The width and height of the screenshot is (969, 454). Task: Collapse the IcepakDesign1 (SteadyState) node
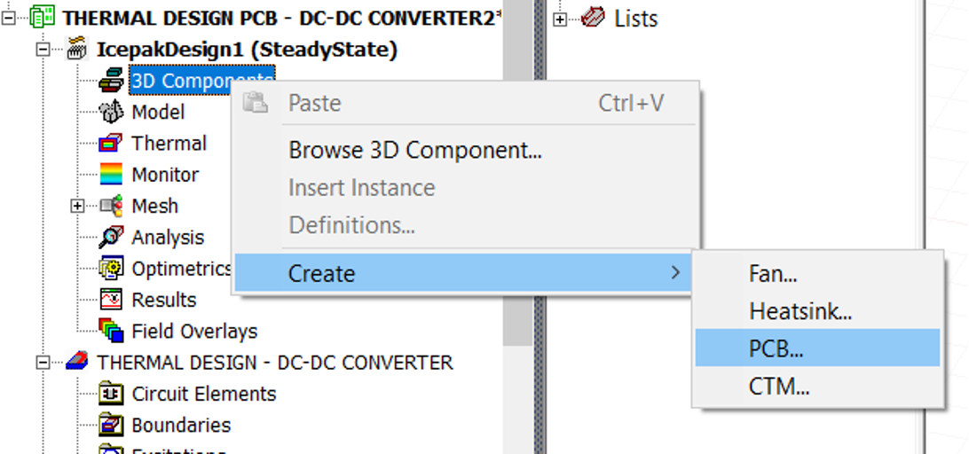[43, 50]
